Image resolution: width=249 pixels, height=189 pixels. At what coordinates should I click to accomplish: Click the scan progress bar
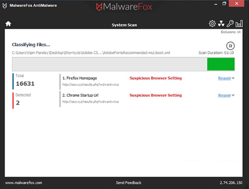(x=124, y=64)
